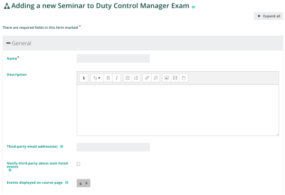Open the manage files tool
This screenshot has height=195, width=285.
pos(184,78)
